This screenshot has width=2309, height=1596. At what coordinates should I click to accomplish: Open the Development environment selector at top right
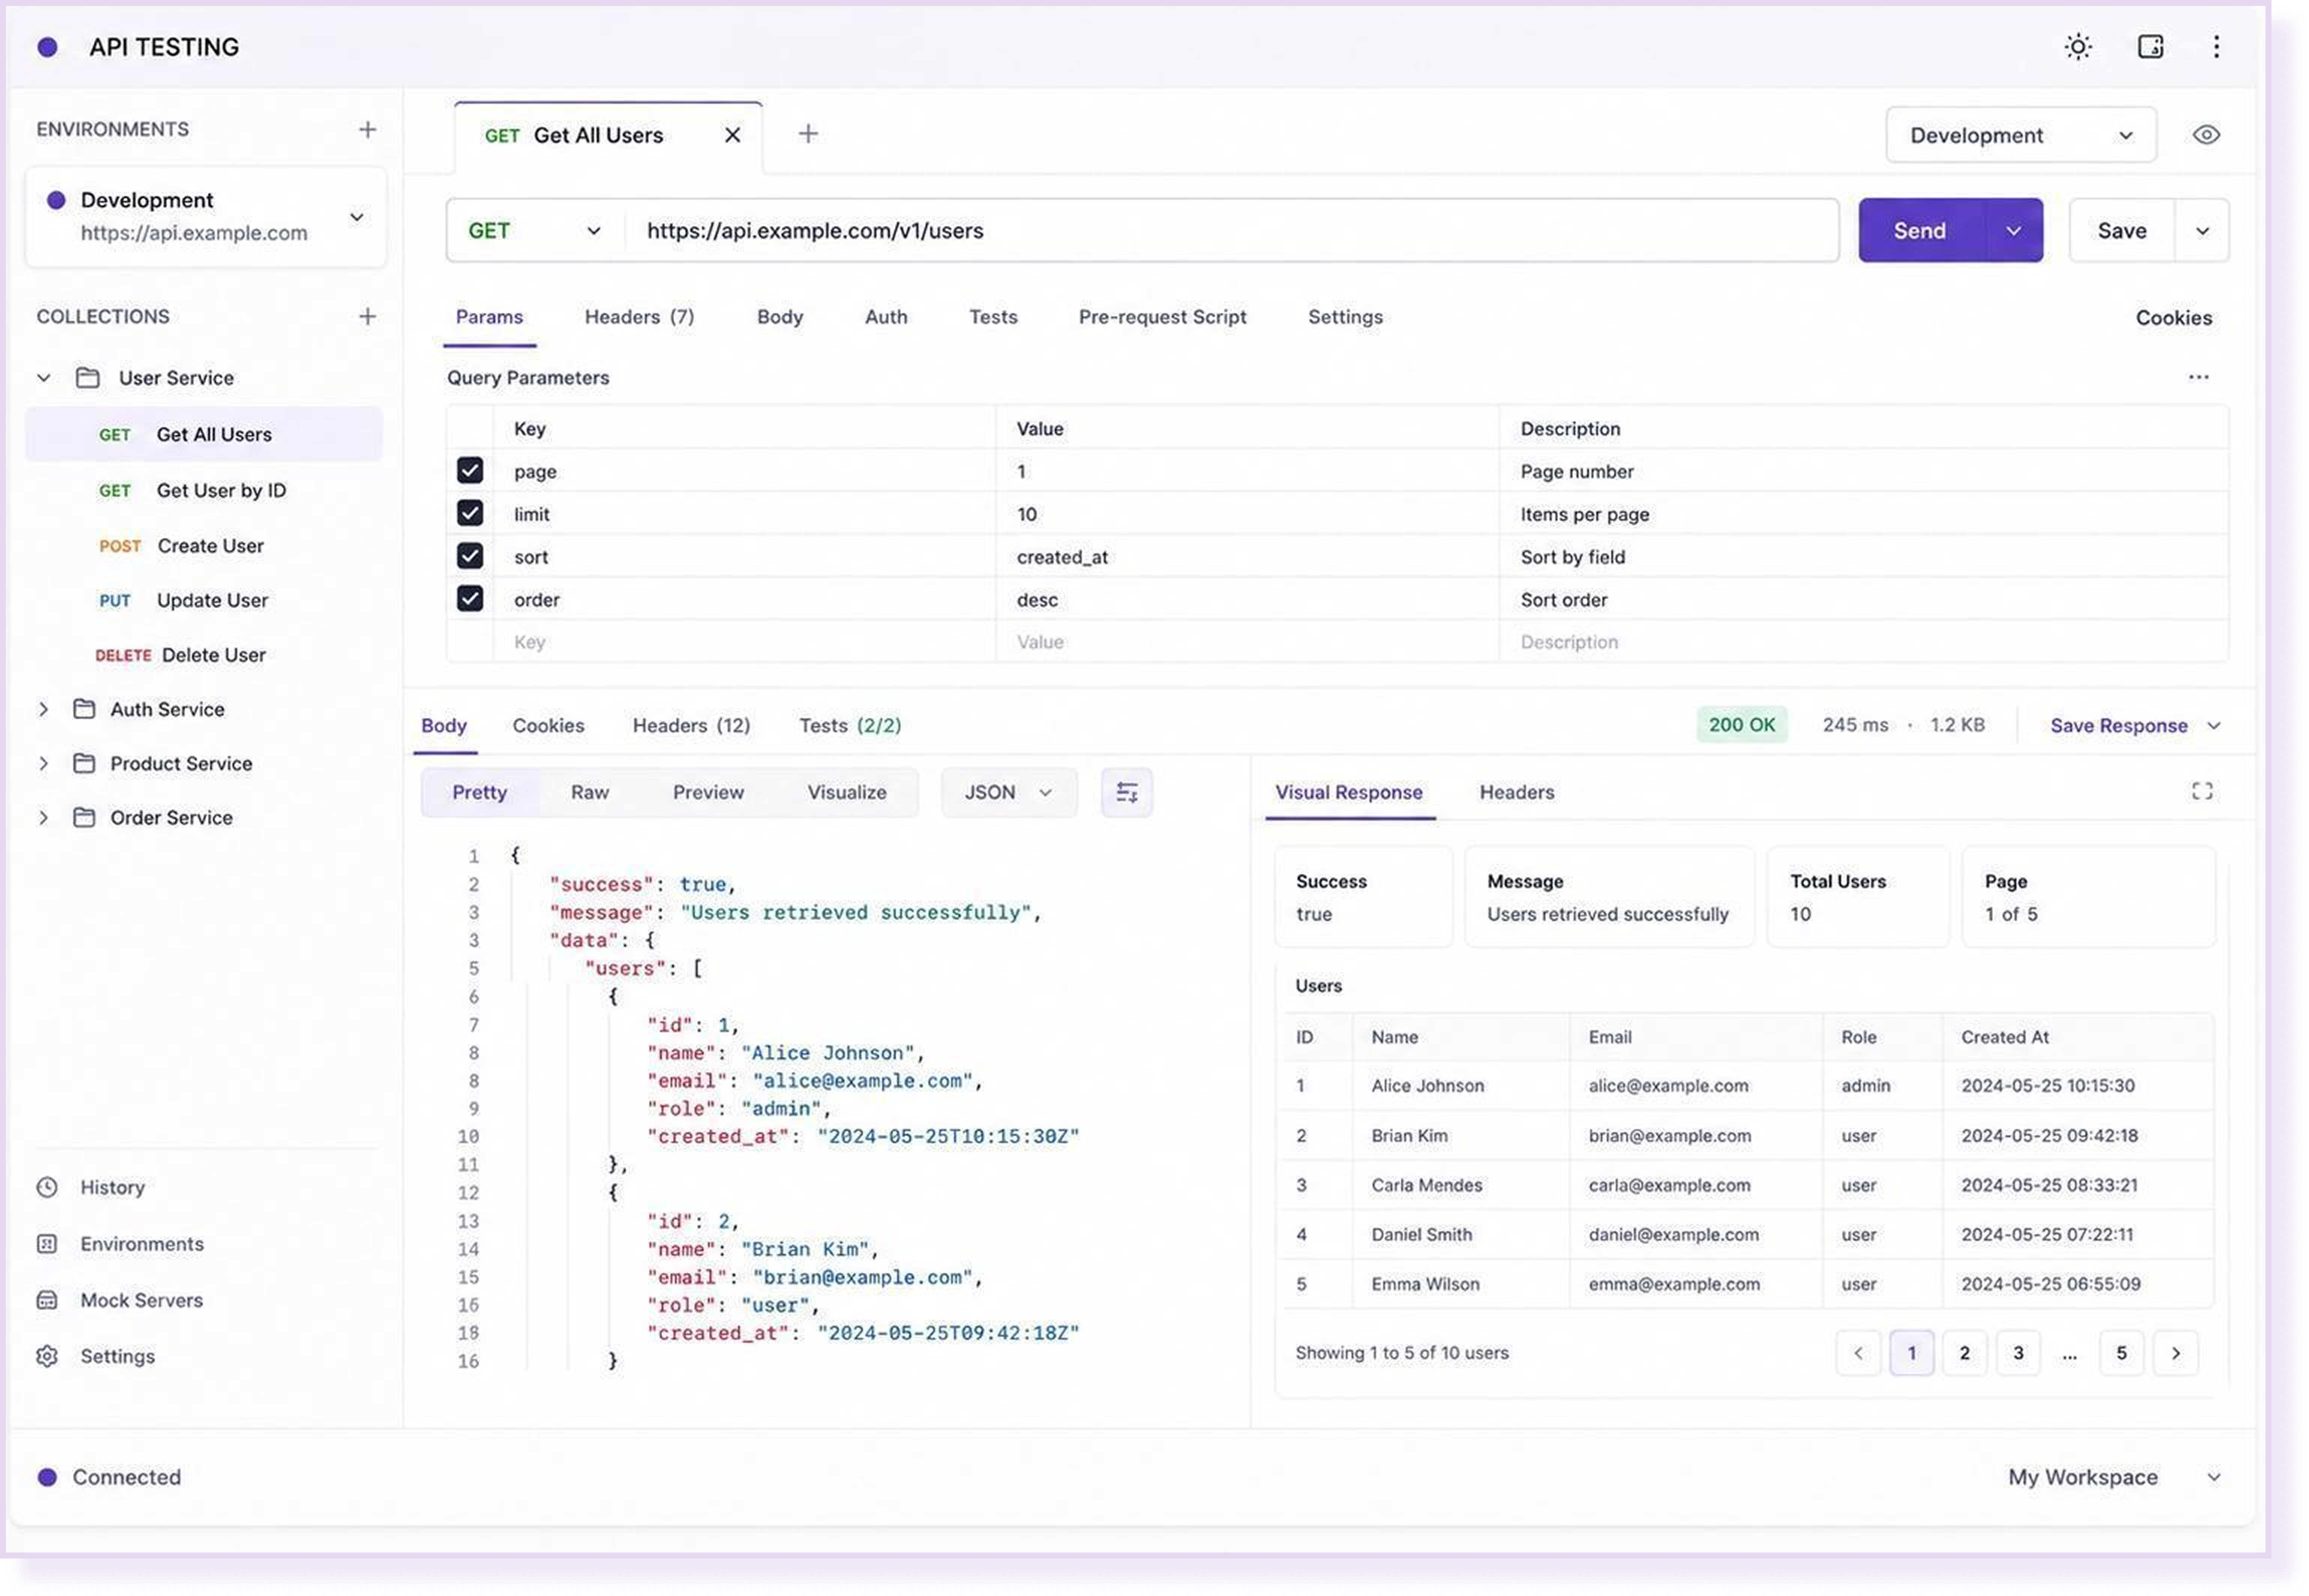pyautogui.click(x=2020, y=135)
